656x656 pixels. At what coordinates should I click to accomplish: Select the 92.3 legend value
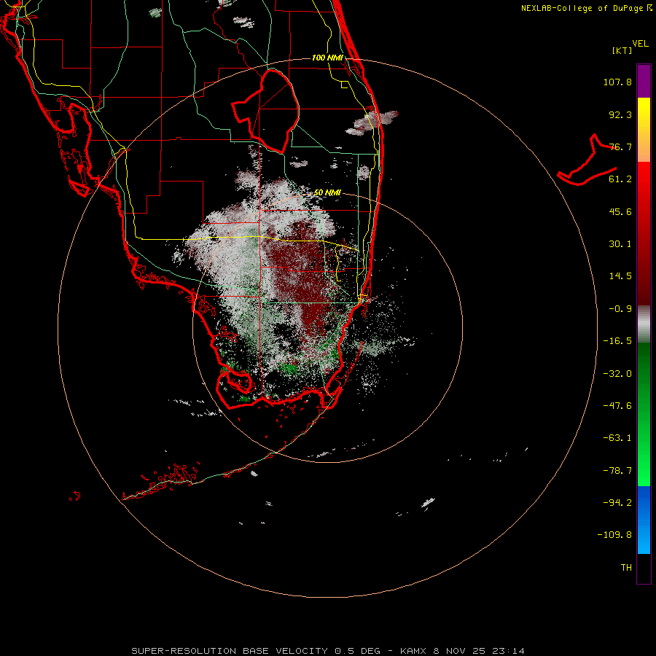620,114
